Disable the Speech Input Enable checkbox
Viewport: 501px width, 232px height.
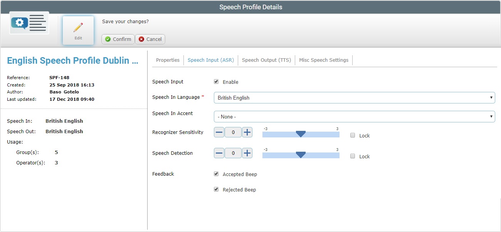(217, 81)
